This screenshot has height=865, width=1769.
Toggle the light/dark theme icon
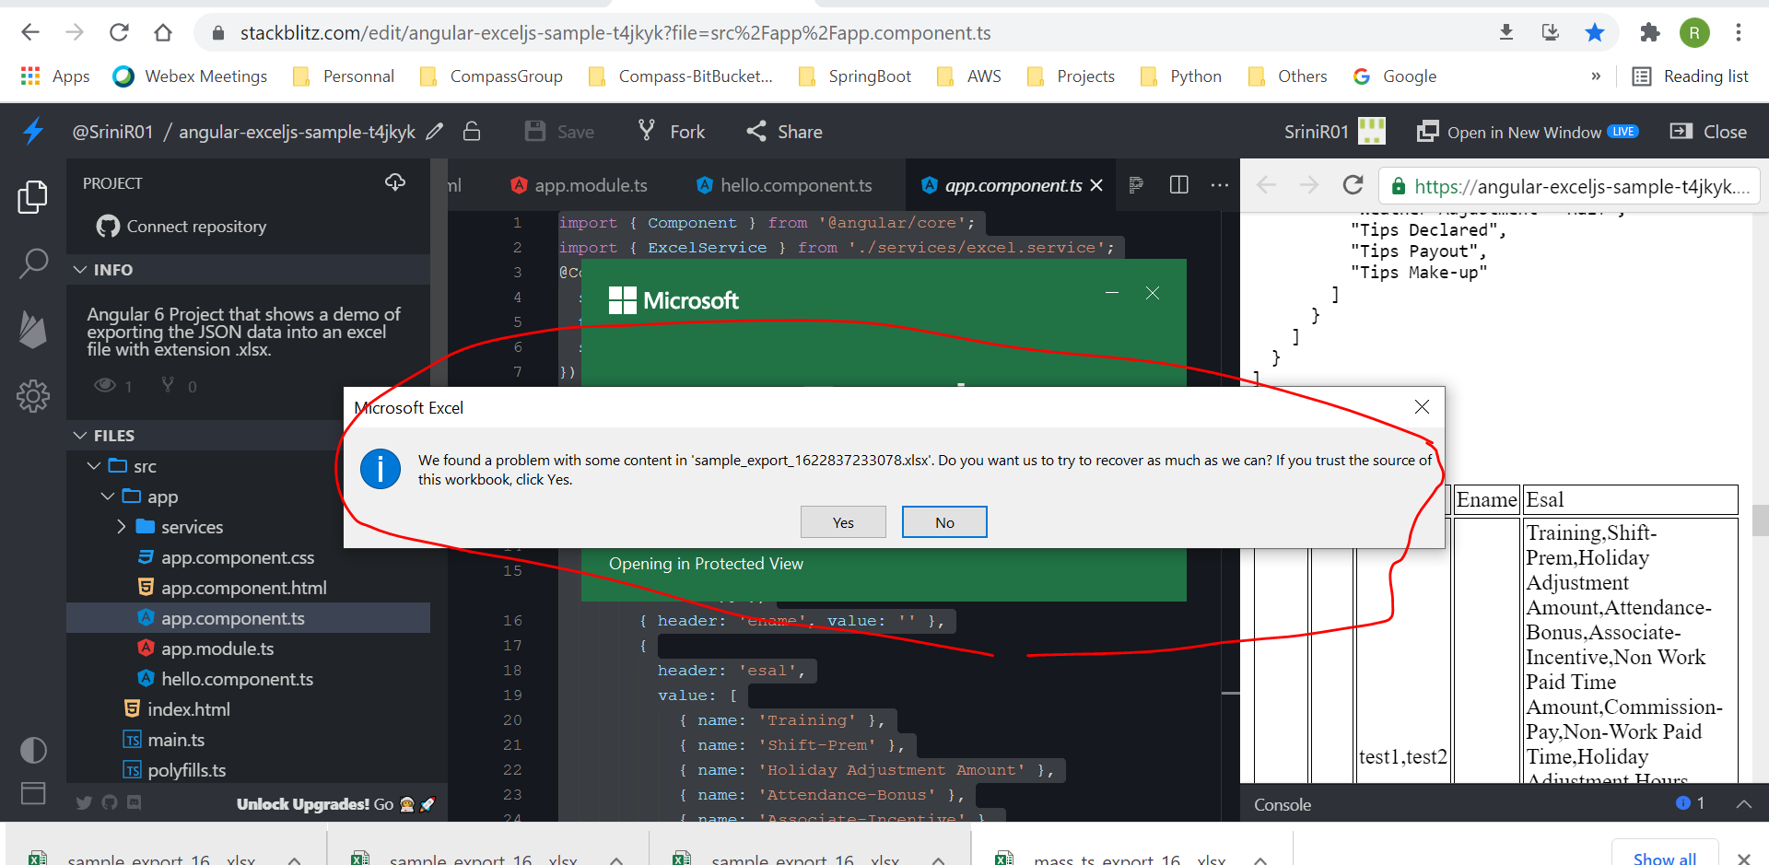(33, 750)
